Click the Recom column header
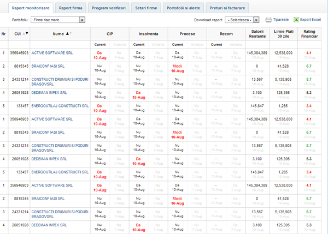328x234 pixels. (226, 34)
